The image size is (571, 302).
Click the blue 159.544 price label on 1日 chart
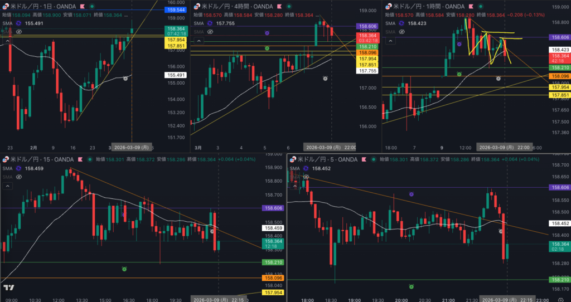(x=175, y=10)
